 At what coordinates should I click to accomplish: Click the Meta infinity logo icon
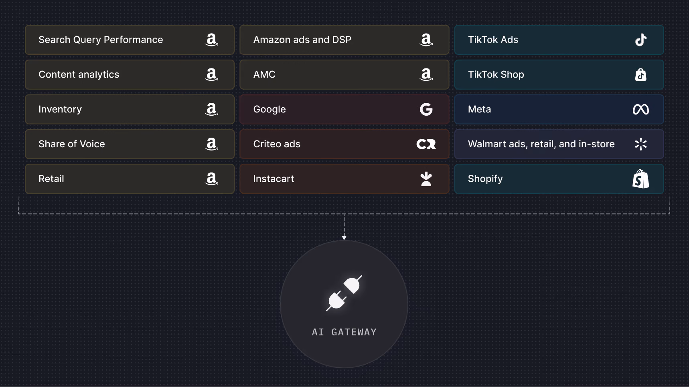tap(641, 109)
